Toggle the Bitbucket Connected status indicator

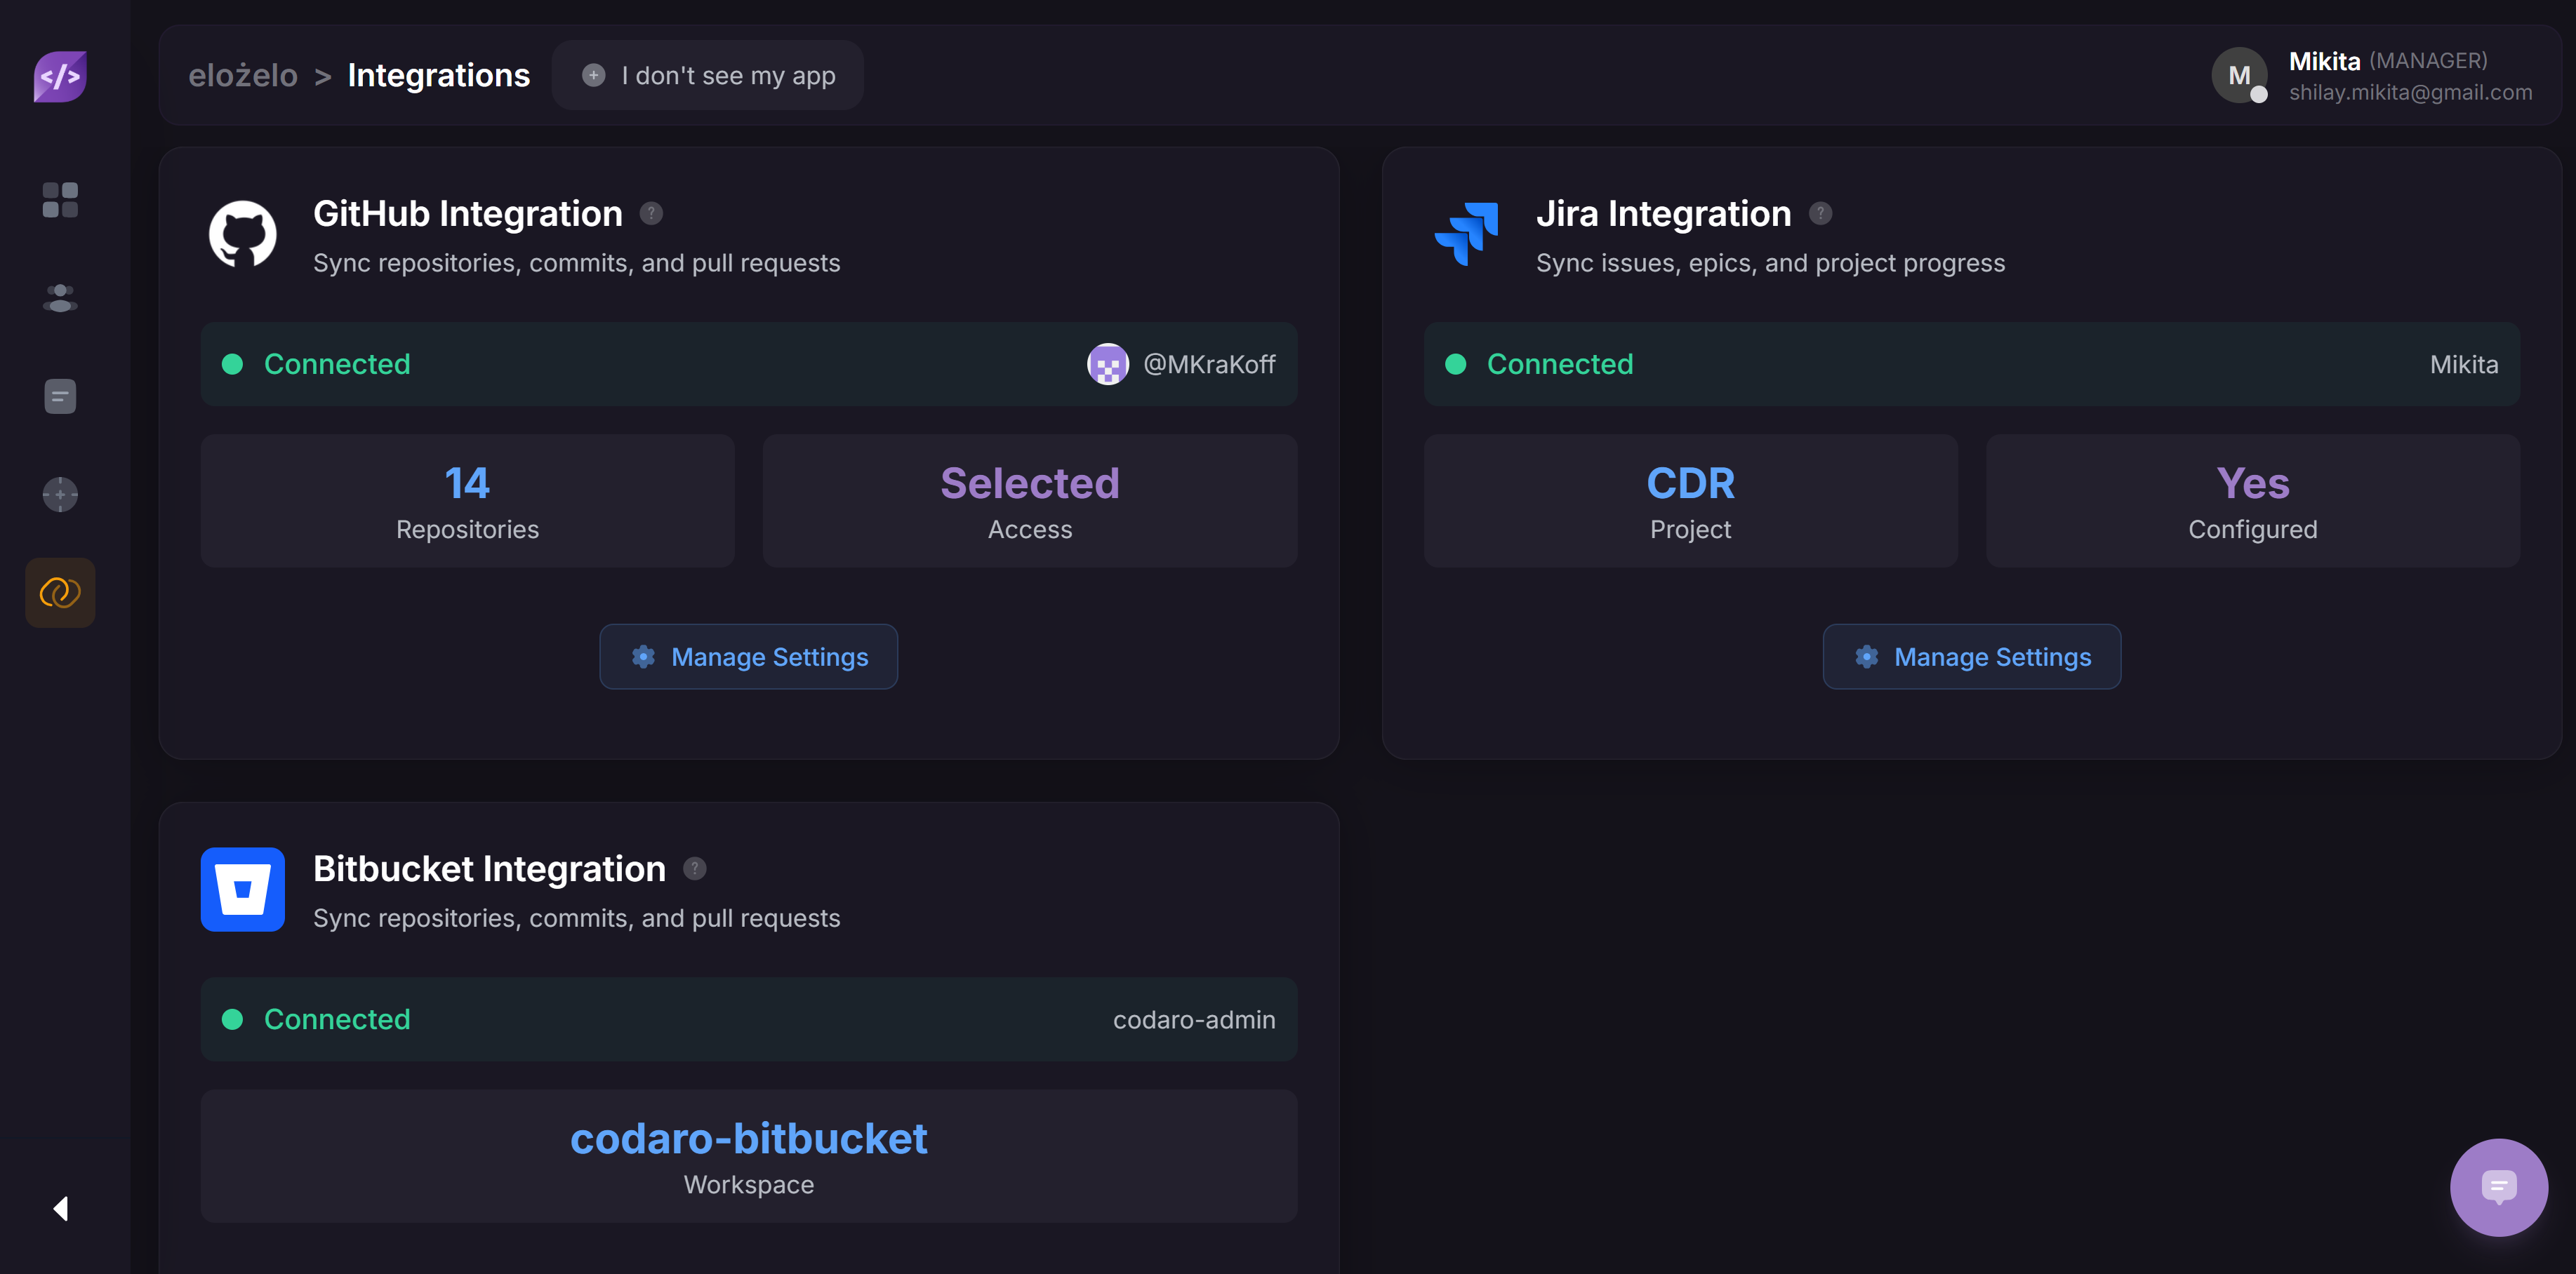[234, 1019]
